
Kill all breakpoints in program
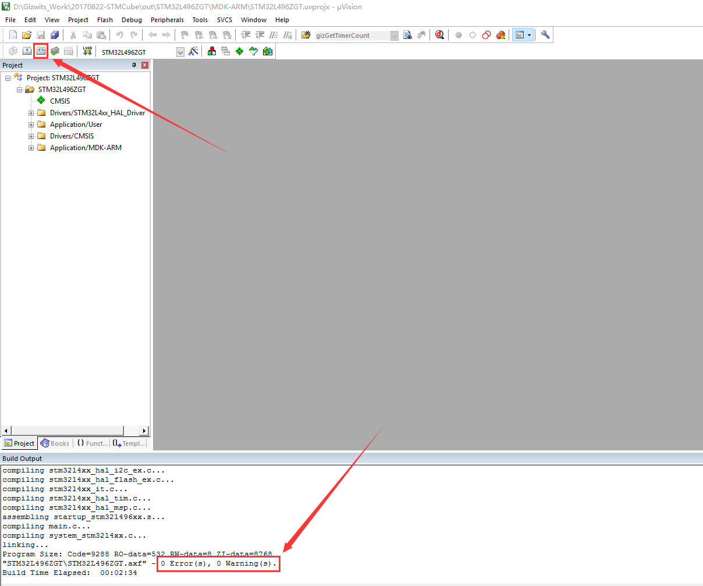coord(501,34)
